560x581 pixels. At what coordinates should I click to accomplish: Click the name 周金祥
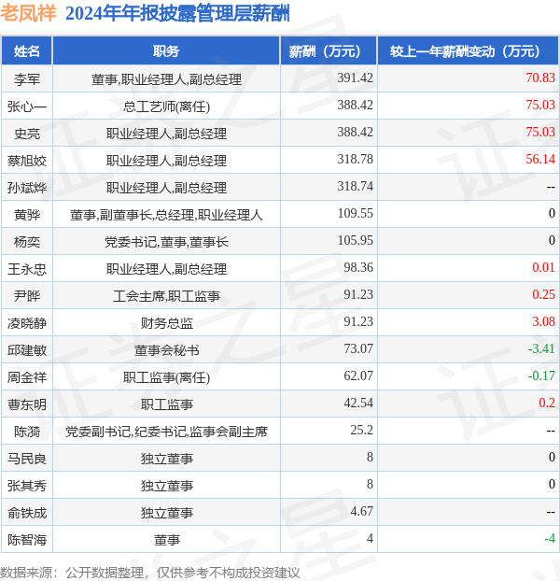point(27,376)
